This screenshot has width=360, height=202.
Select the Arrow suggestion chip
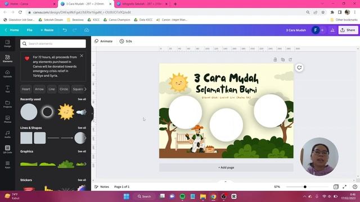[39, 89]
